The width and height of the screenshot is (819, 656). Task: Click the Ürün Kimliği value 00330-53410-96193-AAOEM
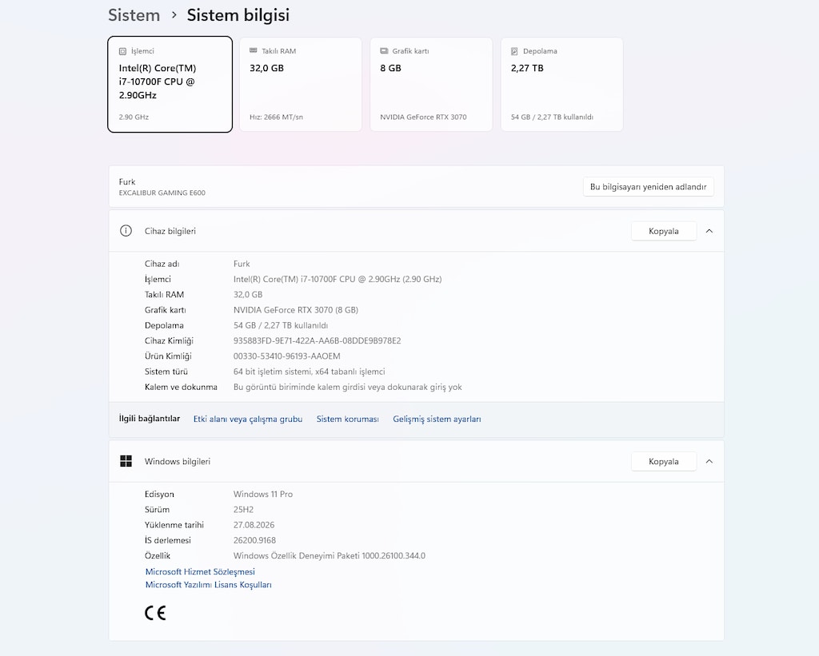[287, 356]
